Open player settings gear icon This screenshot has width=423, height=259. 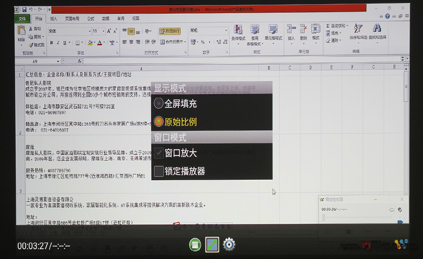tap(229, 244)
